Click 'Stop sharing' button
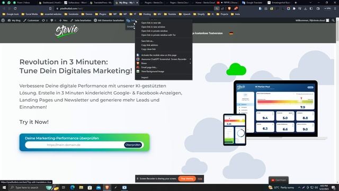The height and width of the screenshot is (191, 339). (187, 179)
